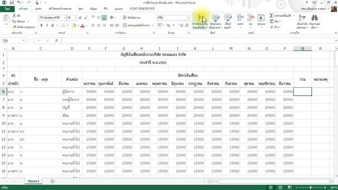This screenshot has height=190, width=338.
Task: Toggle Bold formatting
Action: coord(41,25)
